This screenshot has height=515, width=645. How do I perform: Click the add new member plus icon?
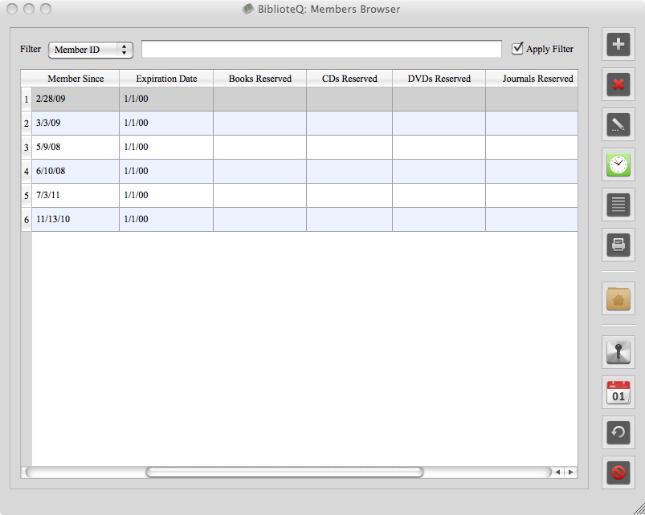[618, 44]
